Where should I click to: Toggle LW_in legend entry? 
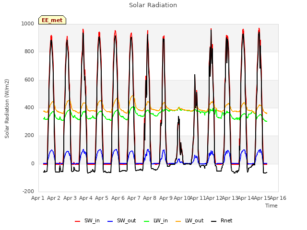(x=156, y=220)
